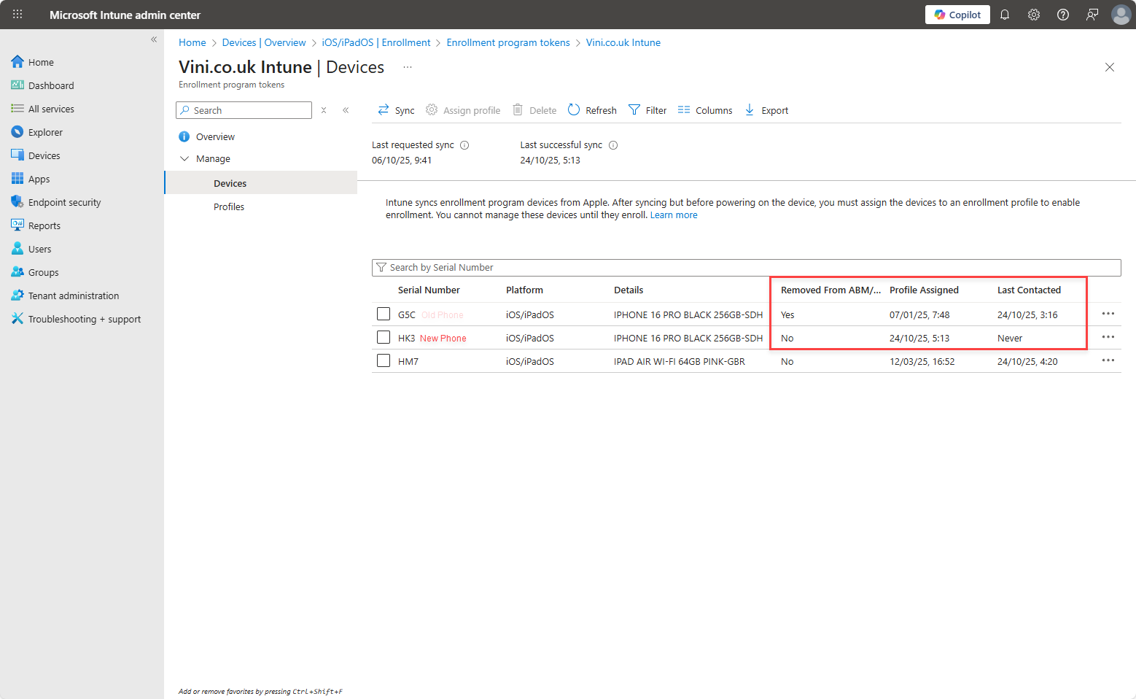Click the Sync toolbar icon

point(384,110)
